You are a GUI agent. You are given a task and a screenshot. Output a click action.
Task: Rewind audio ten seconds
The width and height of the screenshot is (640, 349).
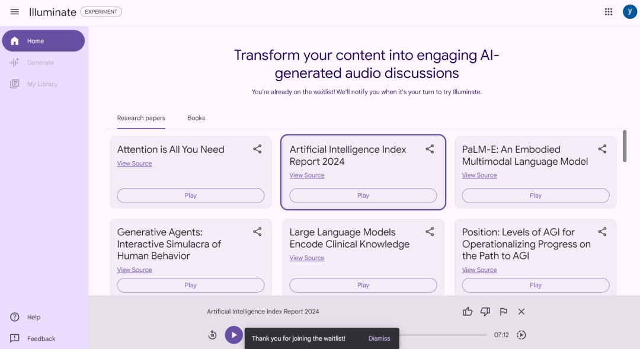point(212,335)
